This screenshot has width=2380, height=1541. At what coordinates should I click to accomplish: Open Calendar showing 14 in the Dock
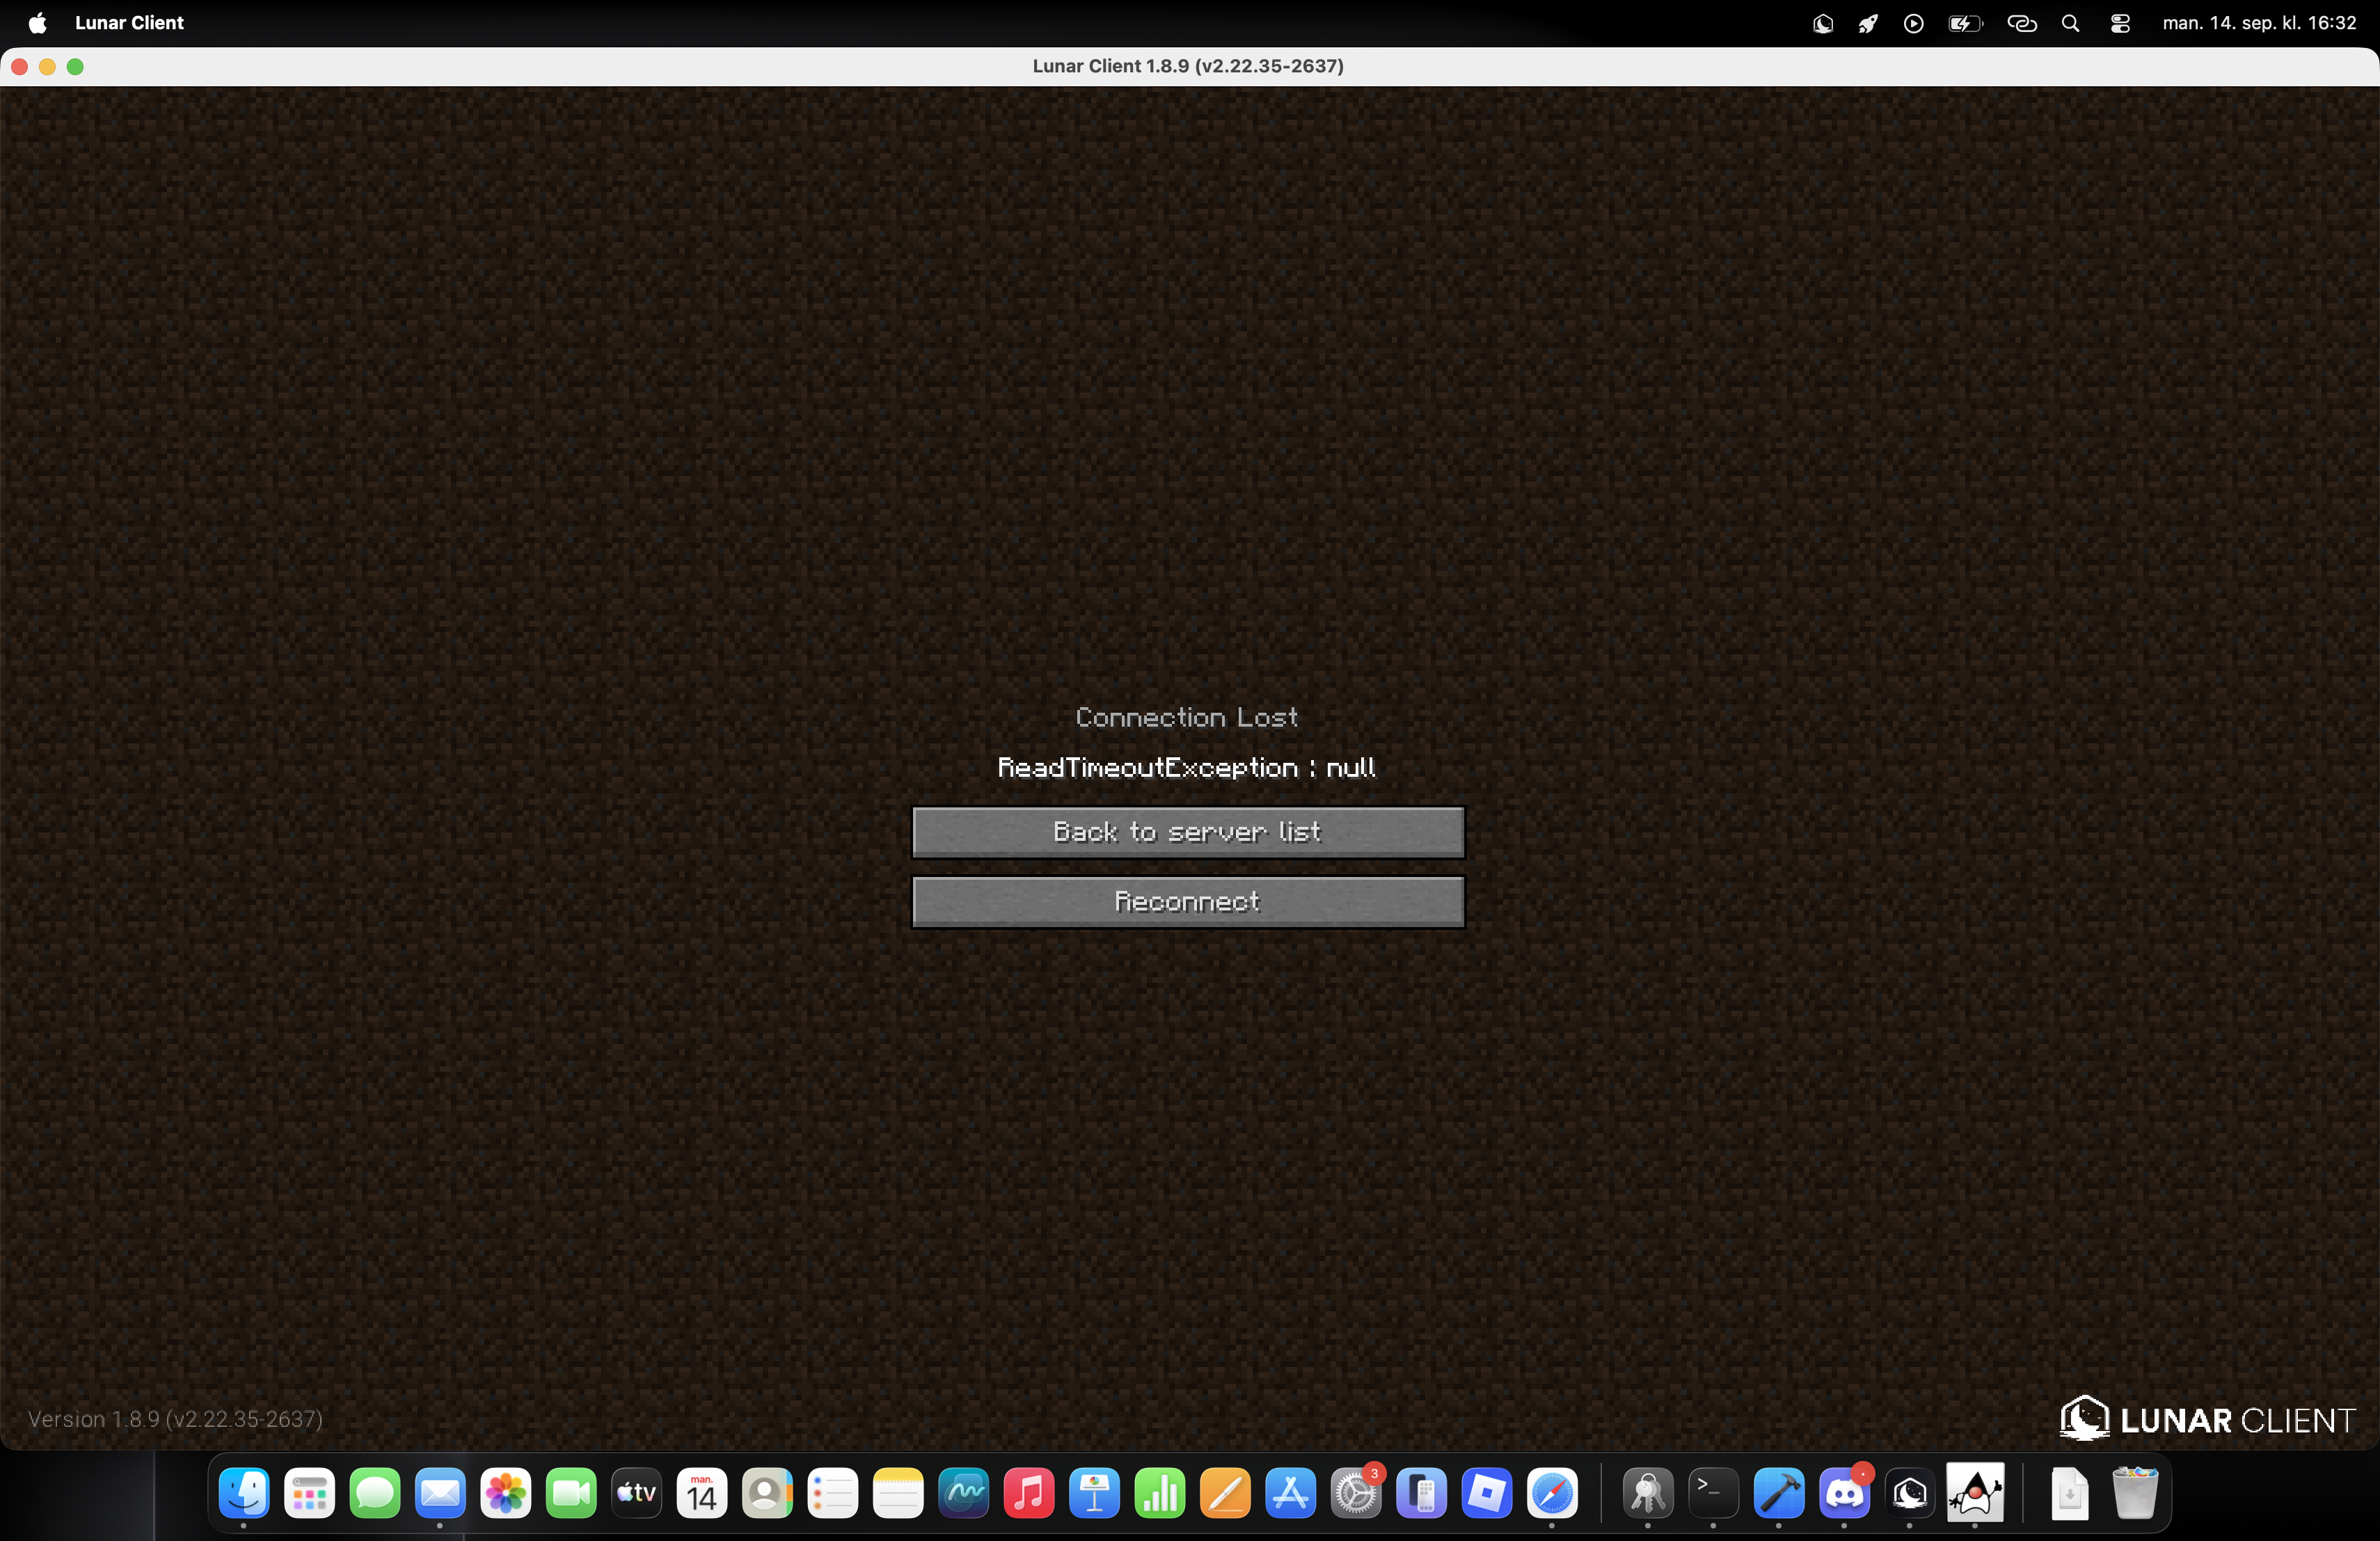coord(702,1494)
